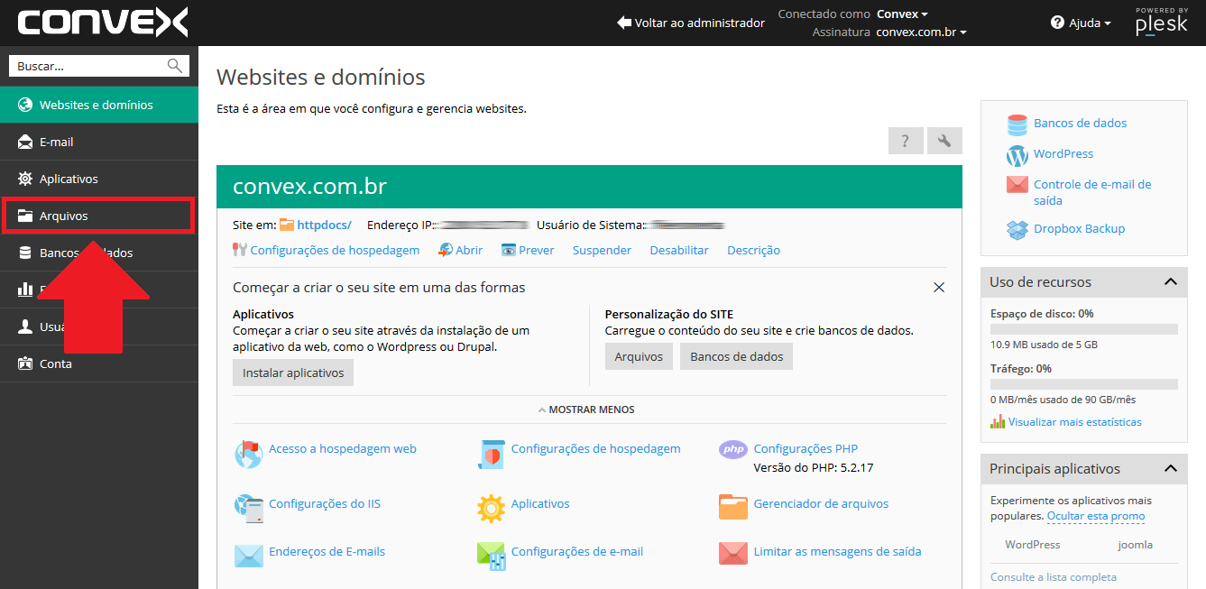Click the Descrição link
Image resolution: width=1206 pixels, height=589 pixels.
click(x=753, y=250)
